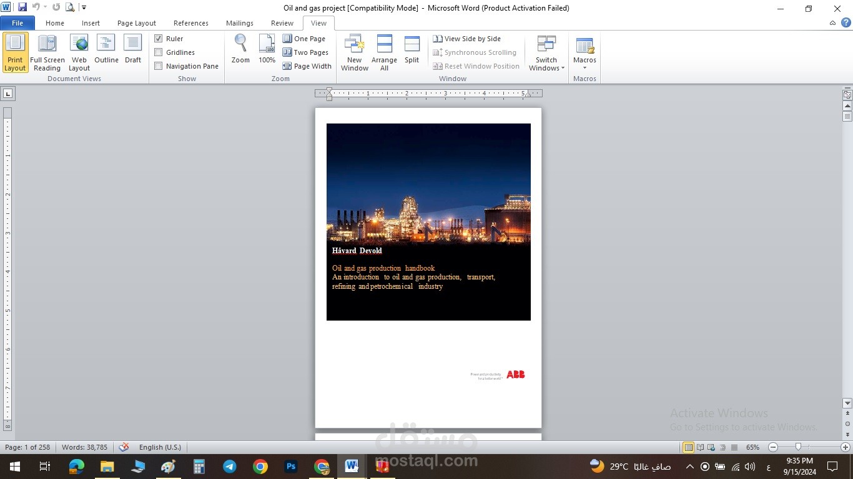The image size is (853, 479).
Task: Undo the last action in Quick Access Toolbar
Action: point(36,7)
